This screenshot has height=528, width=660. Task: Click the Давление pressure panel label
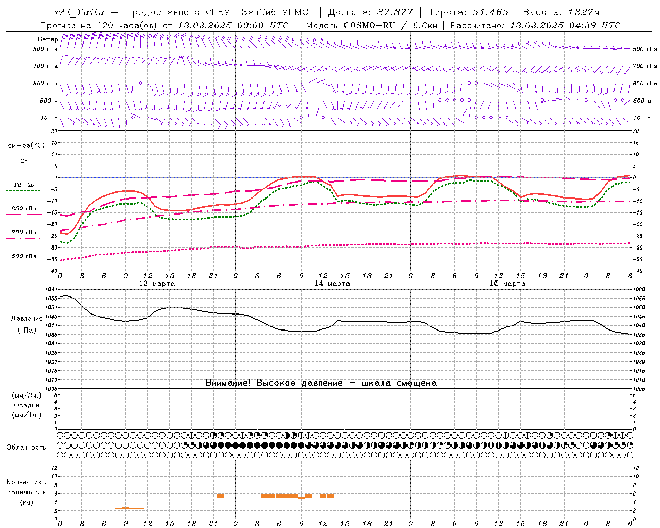point(27,319)
